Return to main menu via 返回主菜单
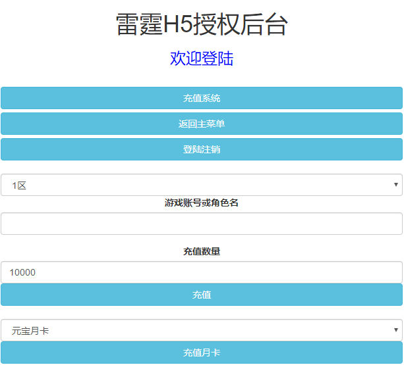404x365 pixels. tap(201, 124)
